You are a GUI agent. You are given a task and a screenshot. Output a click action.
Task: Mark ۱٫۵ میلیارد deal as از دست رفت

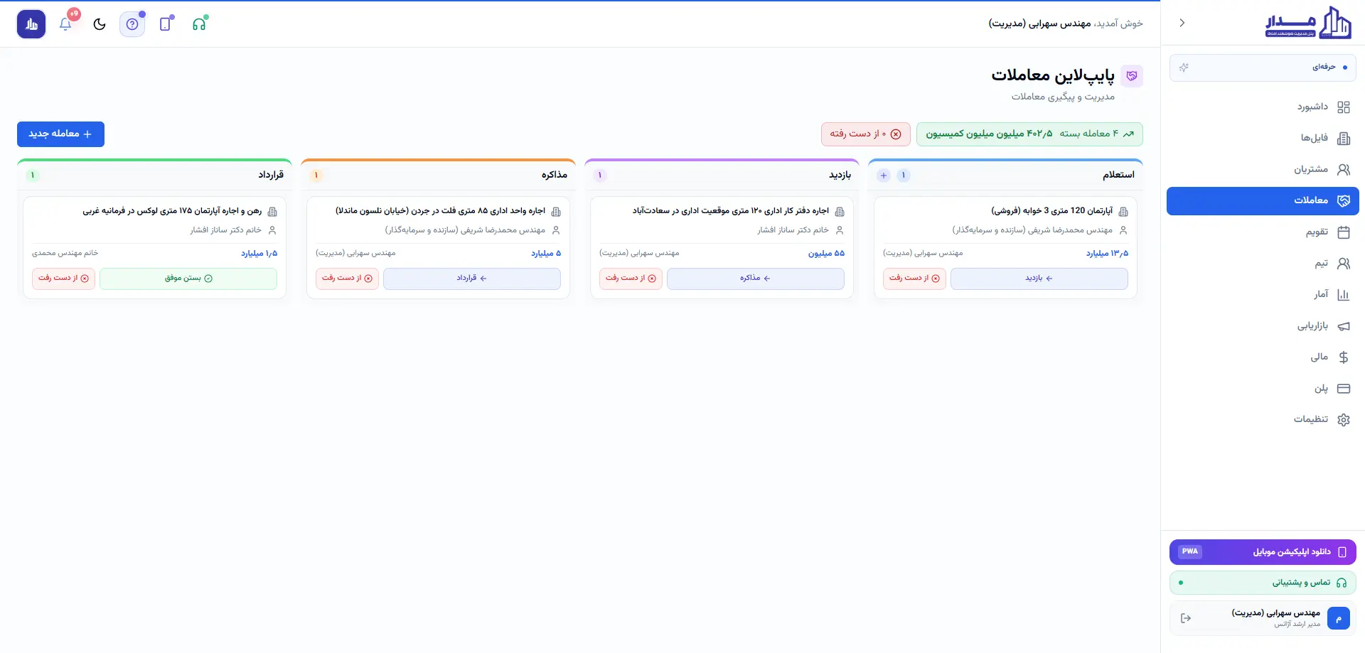[63, 279]
